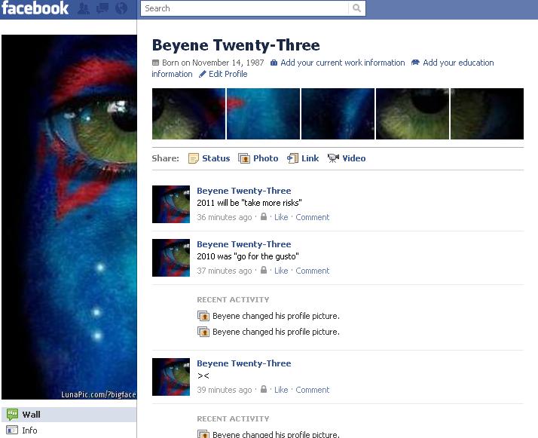Viewport: 538px width, 438px height.
Task: Select the Status share option
Action: coord(216,158)
